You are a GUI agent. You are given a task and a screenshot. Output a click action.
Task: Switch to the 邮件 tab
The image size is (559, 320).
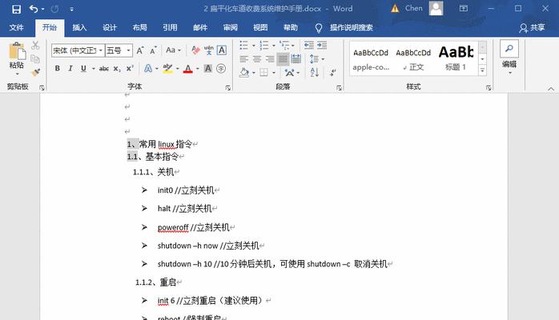pyautogui.click(x=200, y=27)
